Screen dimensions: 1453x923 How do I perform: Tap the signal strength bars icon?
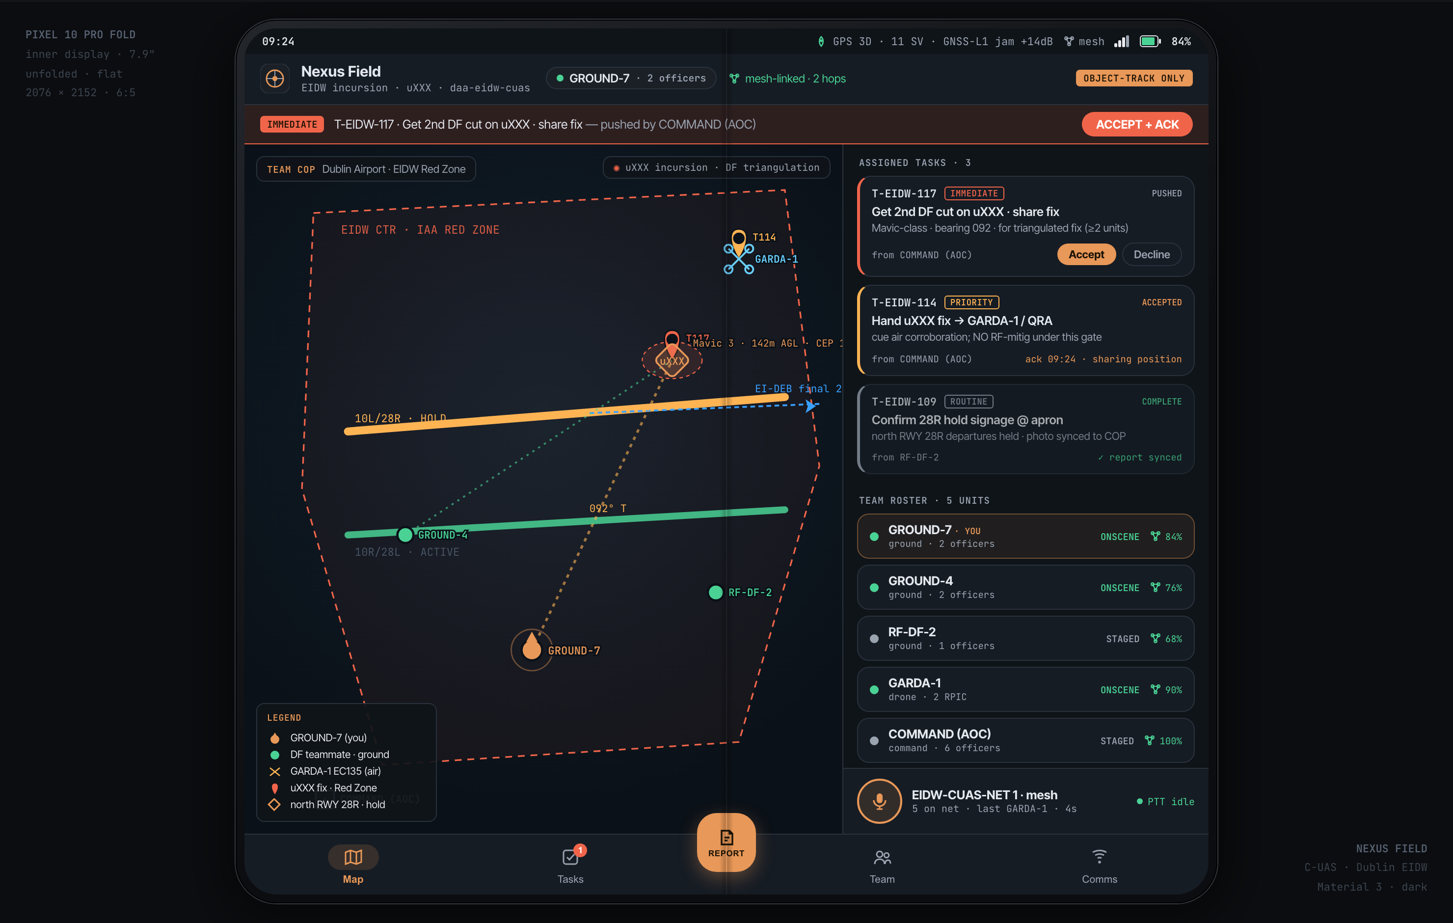point(1121,42)
